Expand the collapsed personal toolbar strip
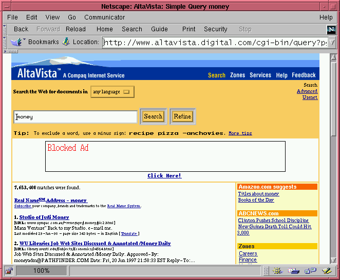Screen dimensions: 340x280 11,51
